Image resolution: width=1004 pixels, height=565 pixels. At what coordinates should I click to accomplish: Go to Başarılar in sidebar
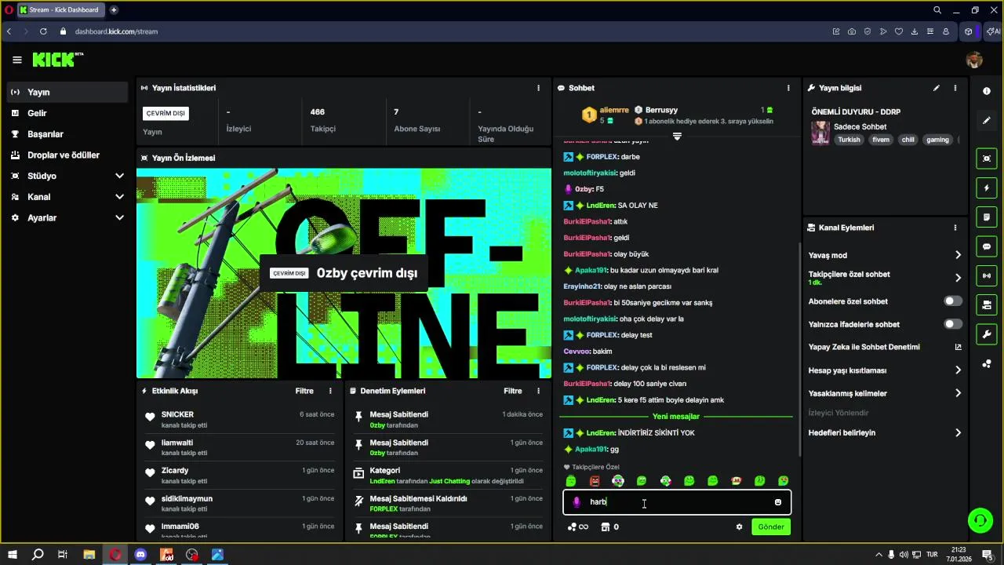coord(67,134)
